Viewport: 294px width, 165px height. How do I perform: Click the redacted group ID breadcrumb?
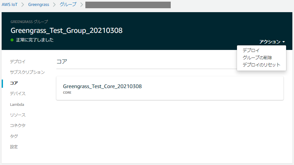tap(128, 5)
